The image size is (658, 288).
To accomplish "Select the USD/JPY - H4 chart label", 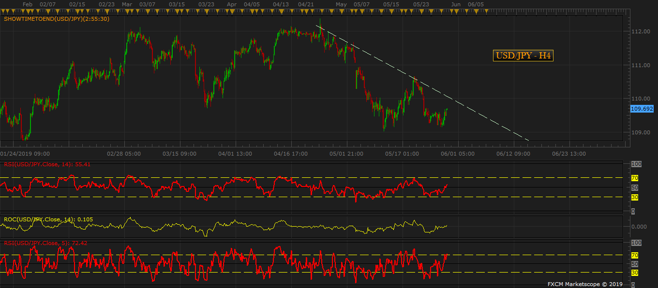I will coord(523,56).
